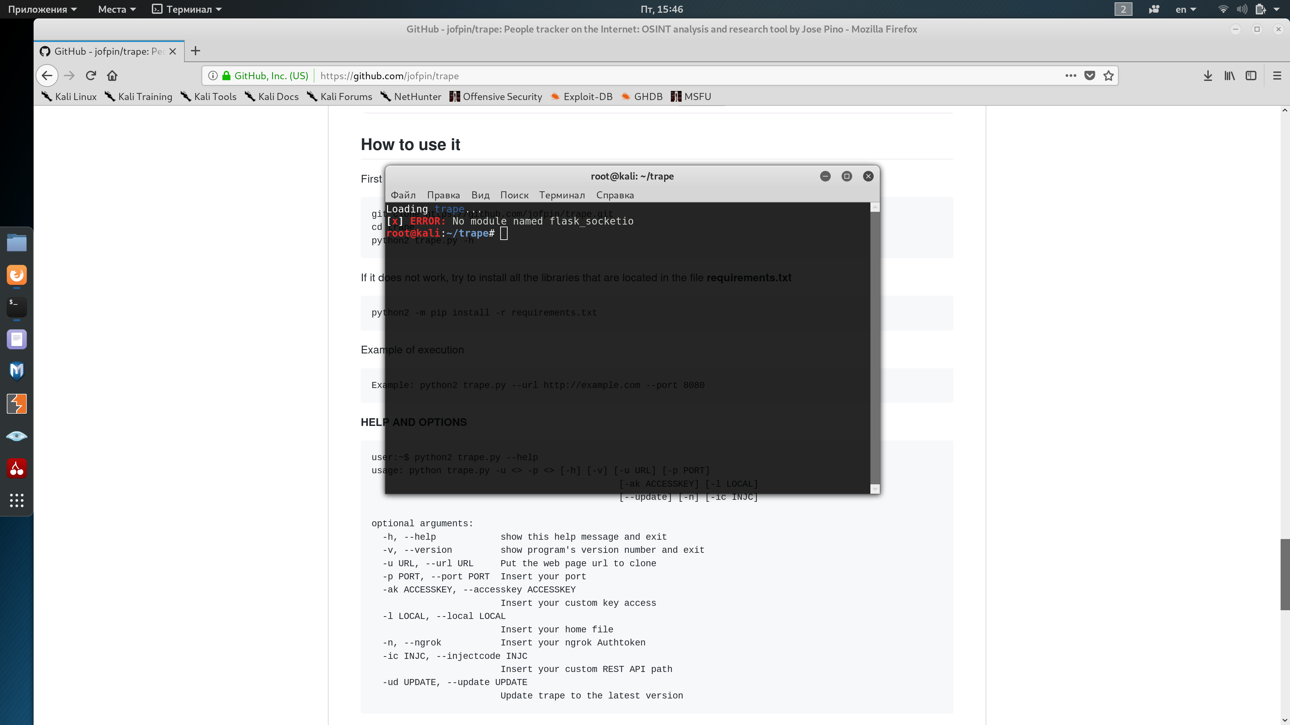1290x725 pixels.
Task: Open Firefox downloads arrow icon
Action: tap(1207, 76)
